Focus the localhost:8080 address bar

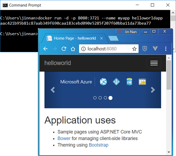tap(108, 49)
